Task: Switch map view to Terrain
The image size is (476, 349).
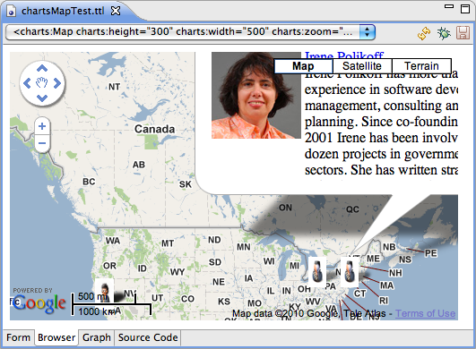Action: click(421, 66)
